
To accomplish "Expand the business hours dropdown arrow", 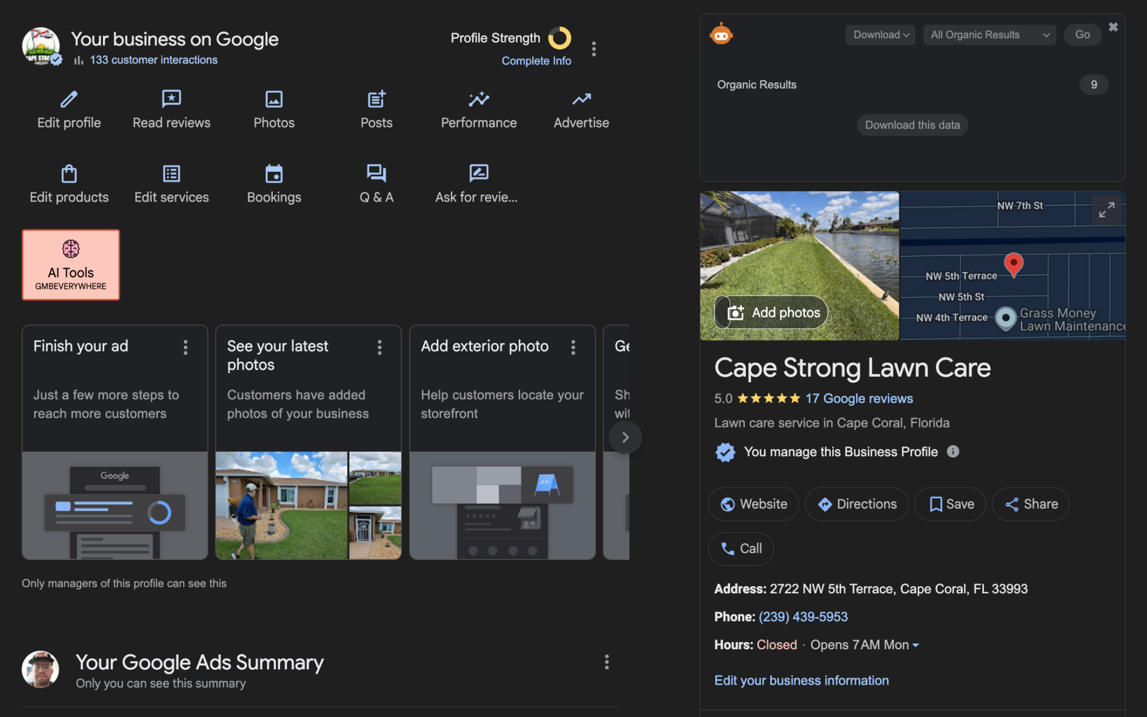I will [916, 645].
